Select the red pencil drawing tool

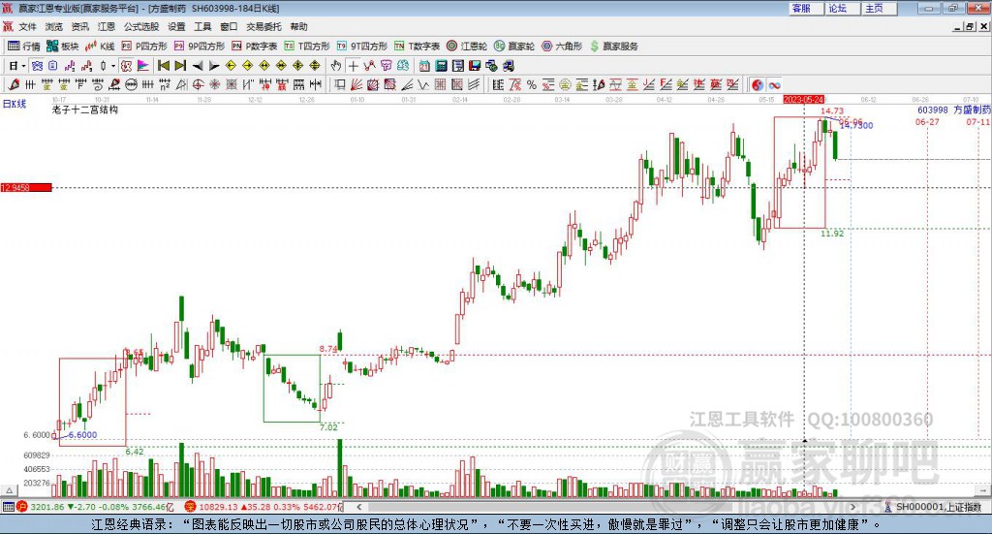click(14, 84)
